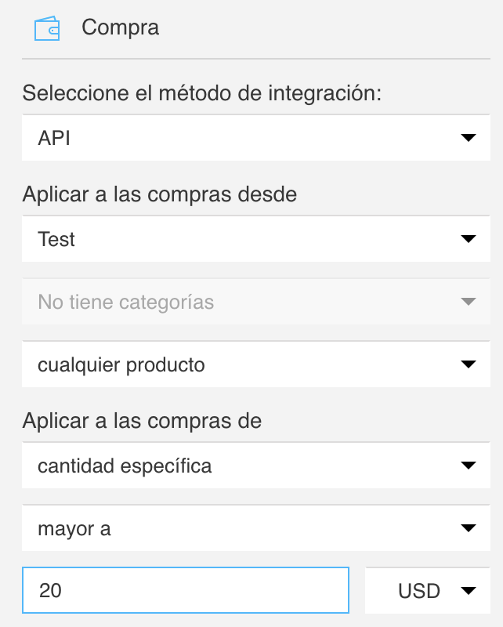Click the arrow on the API dropdown
This screenshot has width=503, height=627.
pyautogui.click(x=469, y=138)
